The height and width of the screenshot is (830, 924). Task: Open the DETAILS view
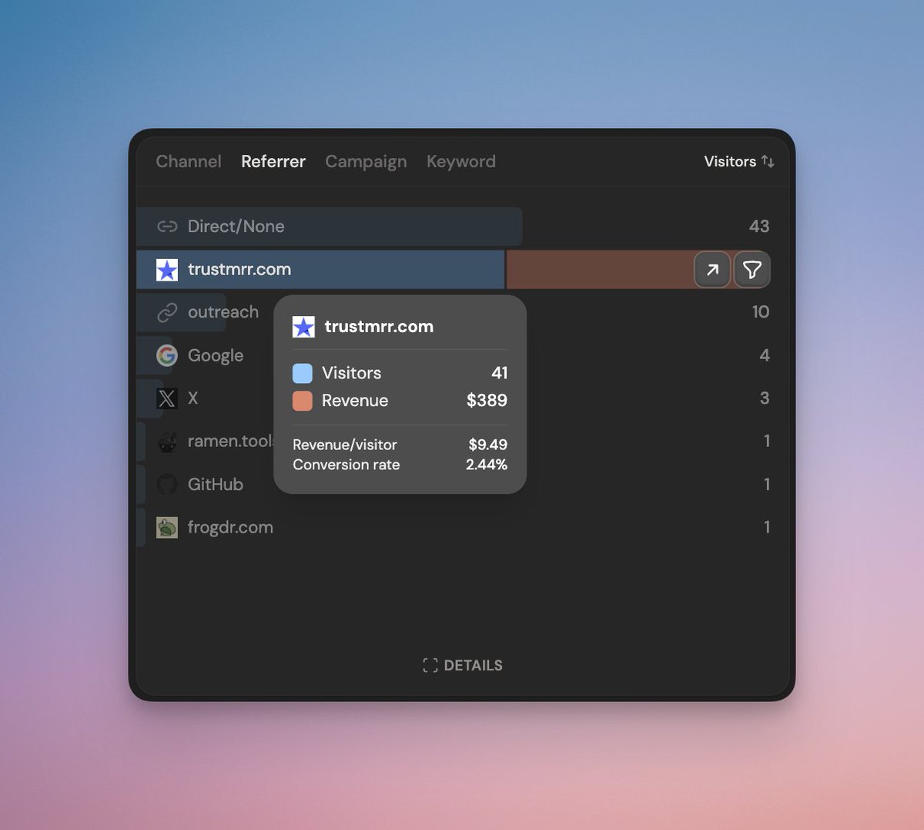pos(463,665)
